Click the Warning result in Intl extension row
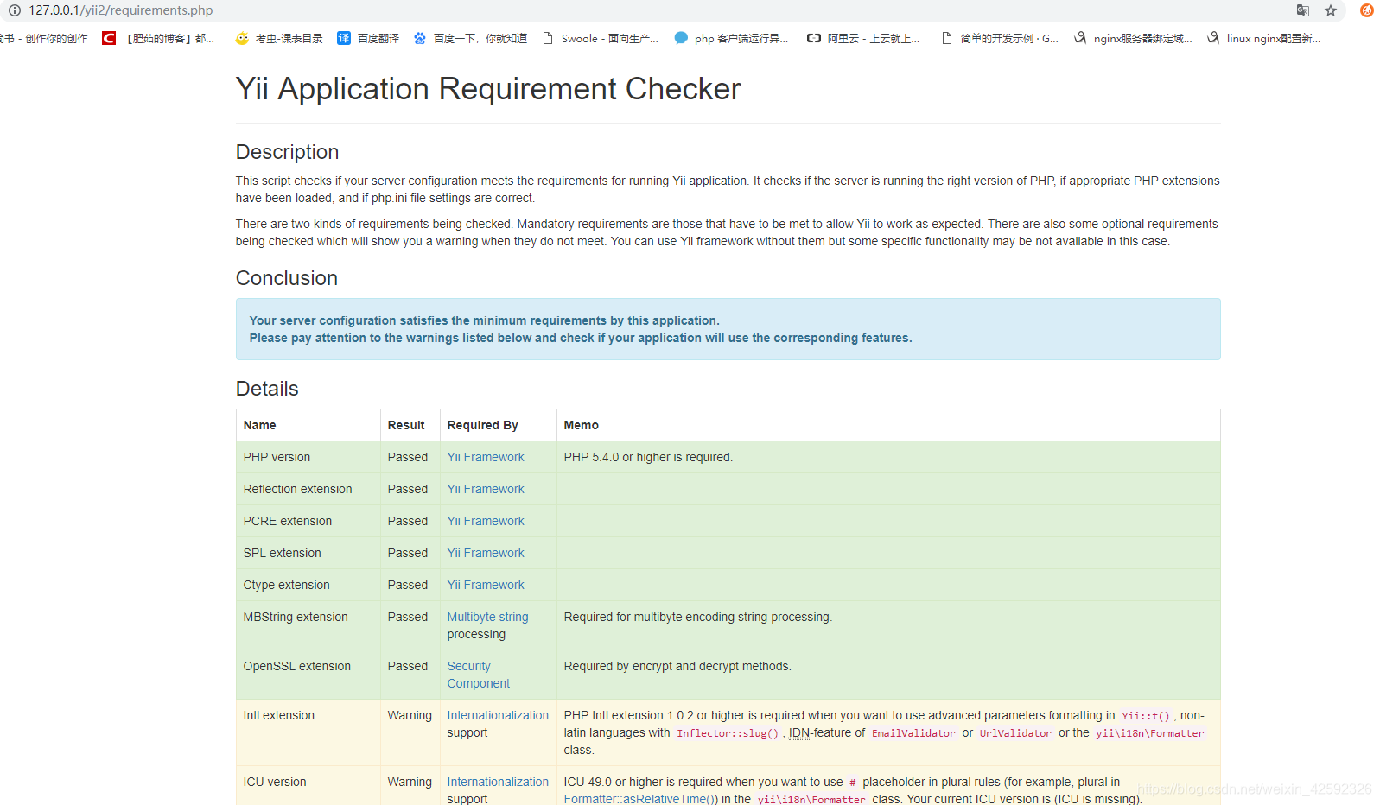1380x805 pixels. click(410, 715)
